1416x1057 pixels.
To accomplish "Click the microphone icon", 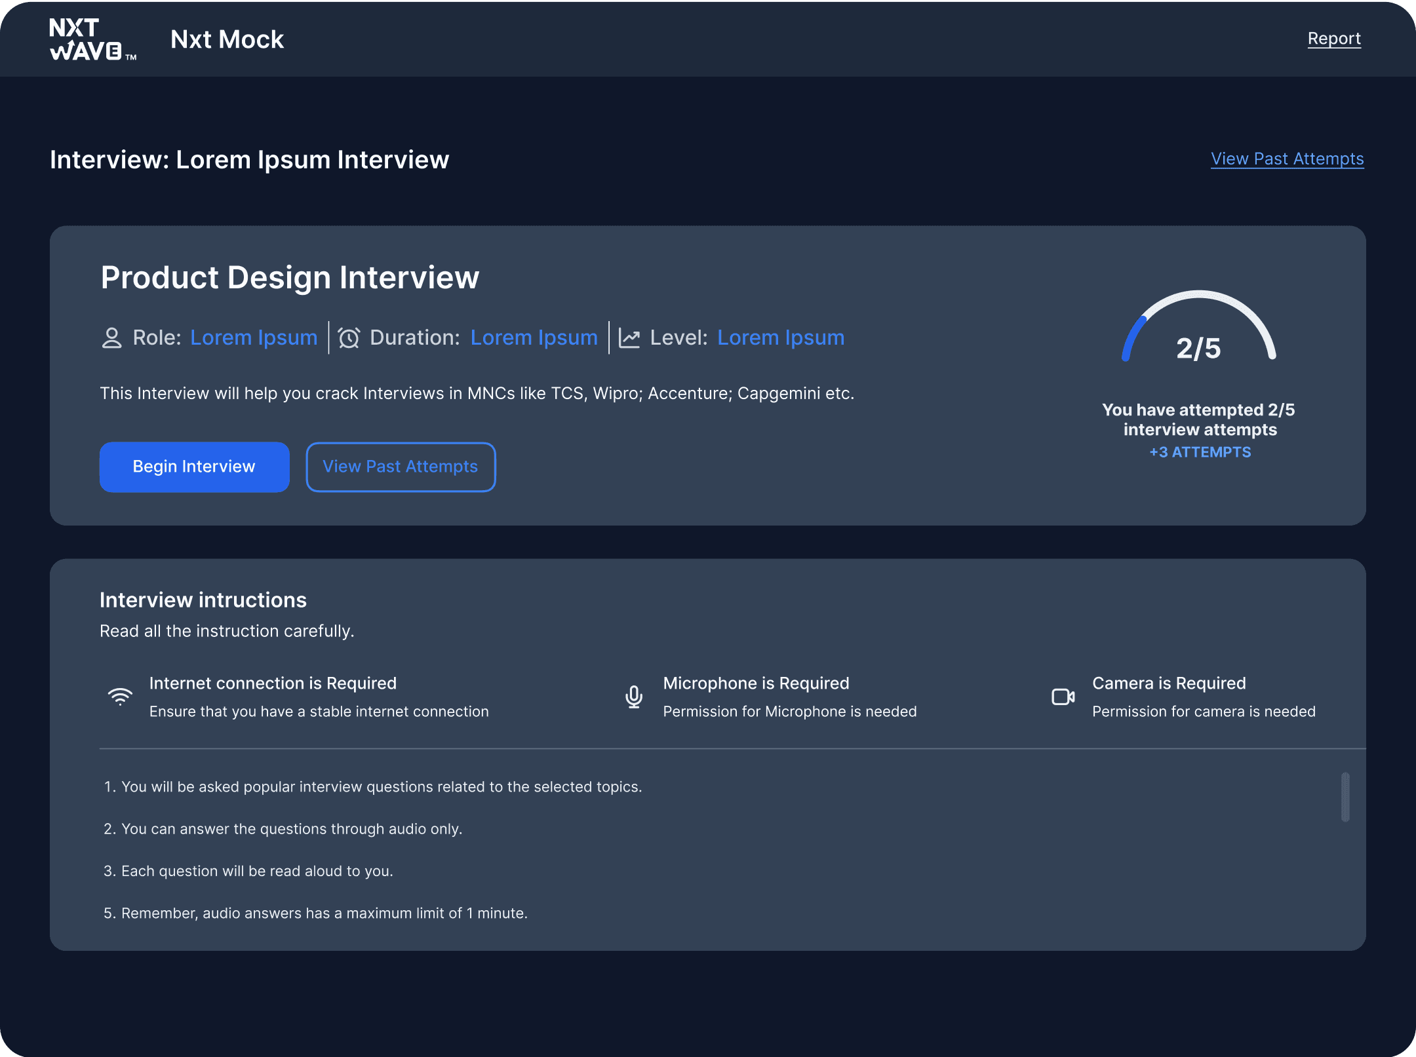I will point(634,697).
